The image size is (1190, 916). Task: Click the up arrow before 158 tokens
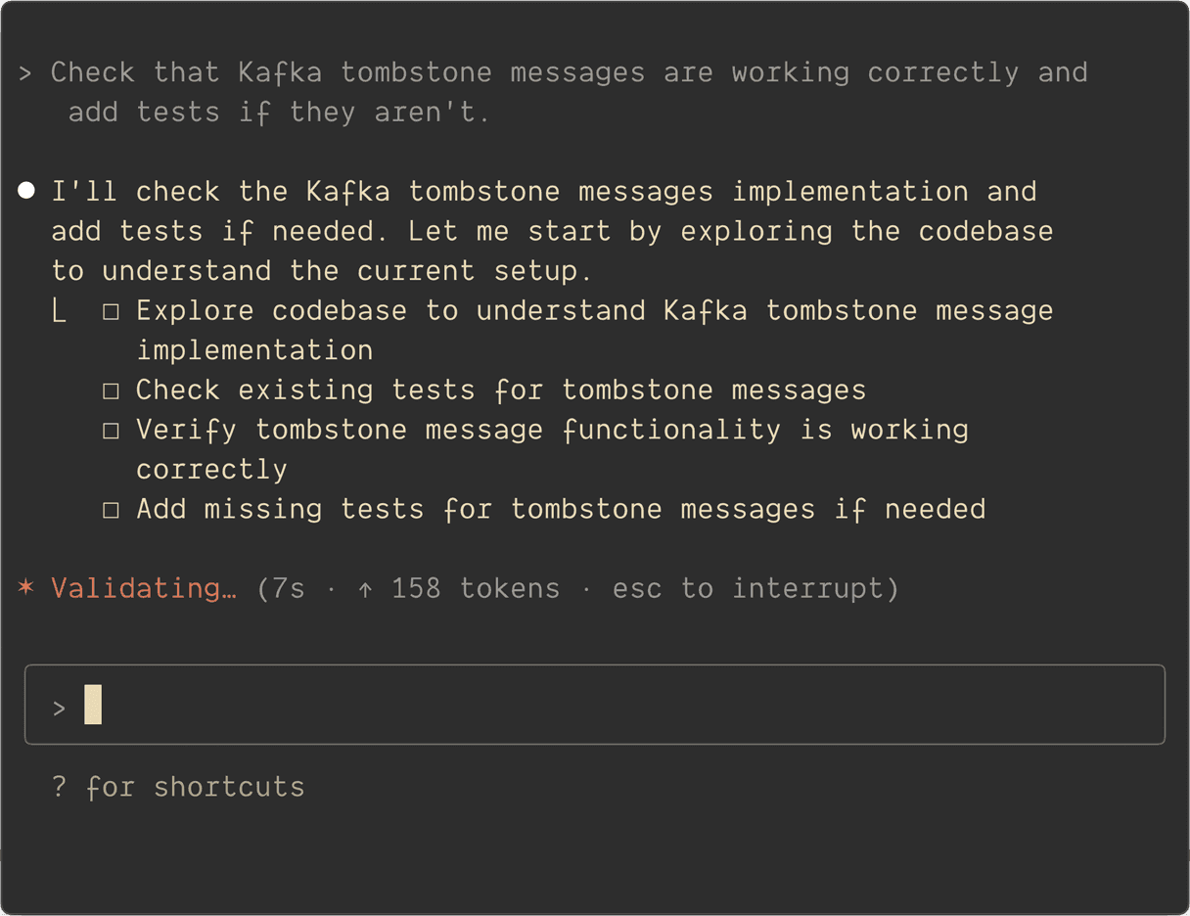click(365, 589)
